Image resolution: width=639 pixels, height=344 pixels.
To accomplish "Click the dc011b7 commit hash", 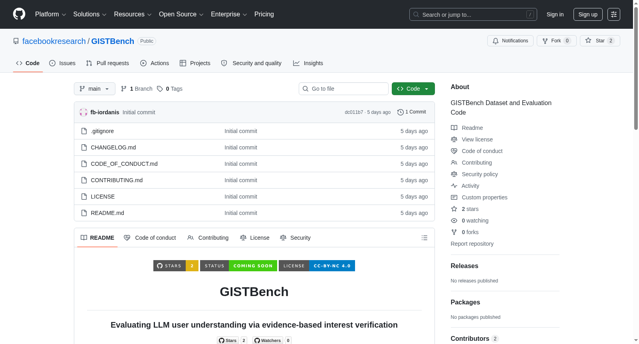I will coord(354,112).
